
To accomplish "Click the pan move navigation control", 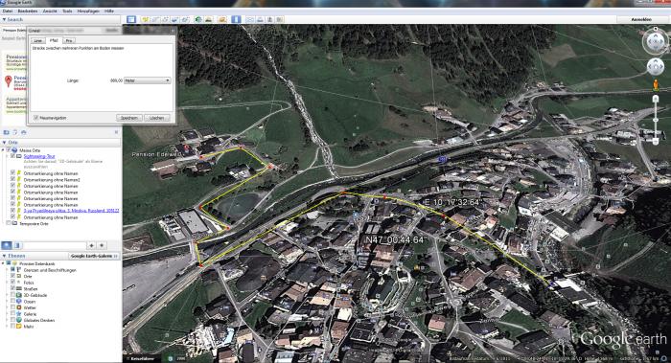I will coord(655,67).
